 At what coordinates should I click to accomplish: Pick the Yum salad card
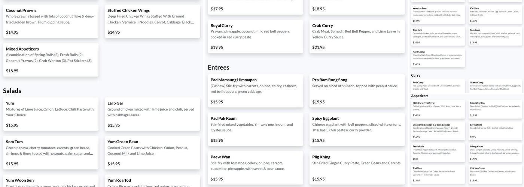pyautogui.click(x=51, y=114)
